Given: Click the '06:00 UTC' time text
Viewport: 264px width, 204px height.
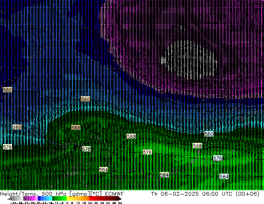Looking at the screenshot, I should [217, 194].
